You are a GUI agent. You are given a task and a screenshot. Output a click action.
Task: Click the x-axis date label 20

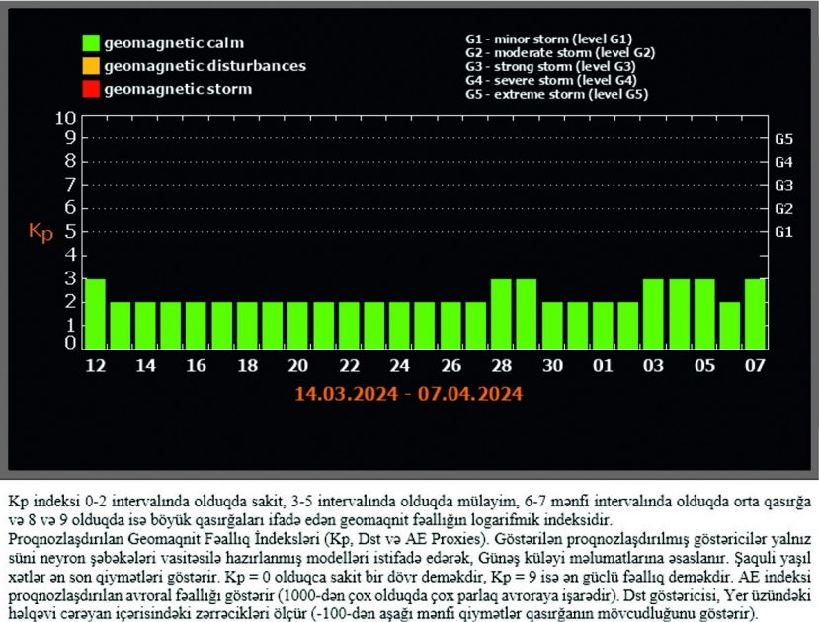tap(298, 365)
